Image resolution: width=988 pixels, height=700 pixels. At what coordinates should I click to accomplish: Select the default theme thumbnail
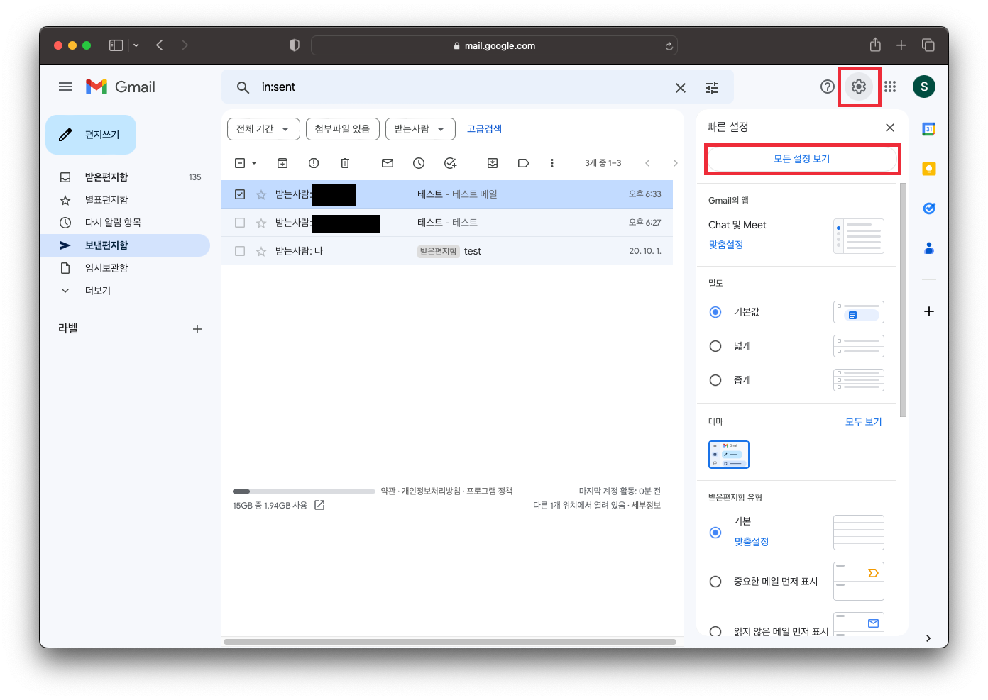729,455
